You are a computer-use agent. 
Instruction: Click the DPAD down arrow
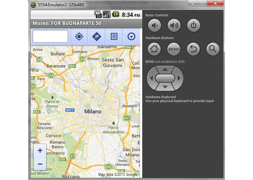tap(165, 87)
